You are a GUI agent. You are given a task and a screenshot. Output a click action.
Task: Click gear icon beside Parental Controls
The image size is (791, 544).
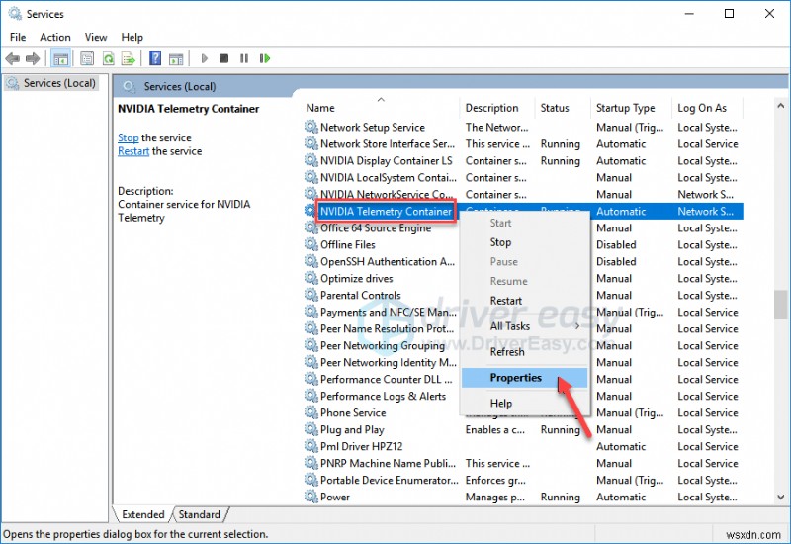[311, 295]
